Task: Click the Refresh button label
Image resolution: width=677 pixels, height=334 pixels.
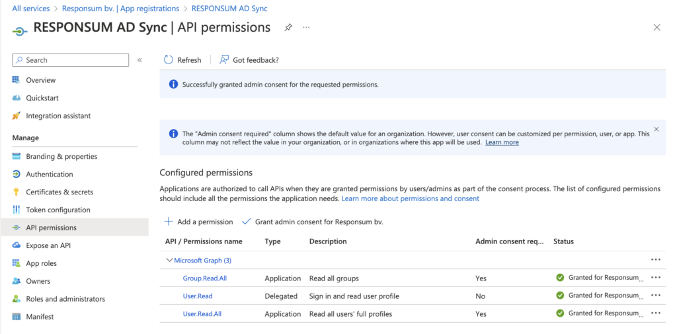Action: (189, 60)
